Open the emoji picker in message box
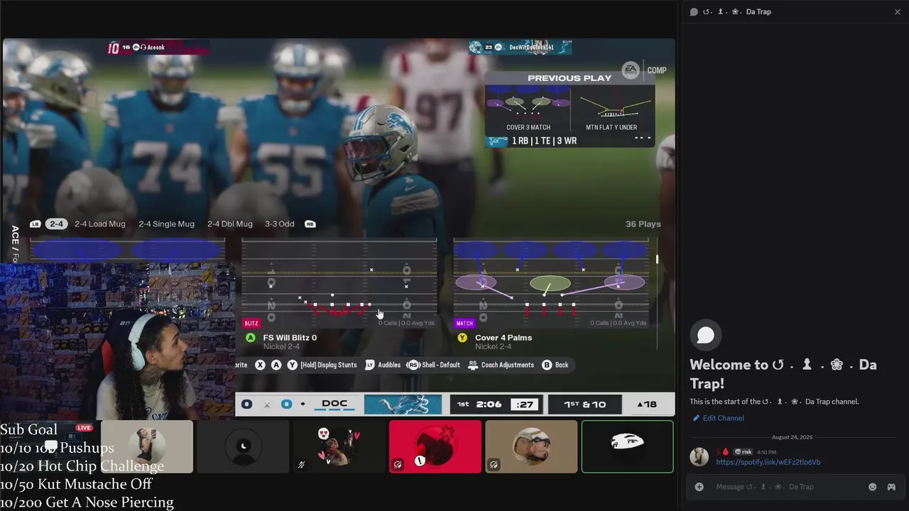Image resolution: width=909 pixels, height=511 pixels. tap(872, 487)
